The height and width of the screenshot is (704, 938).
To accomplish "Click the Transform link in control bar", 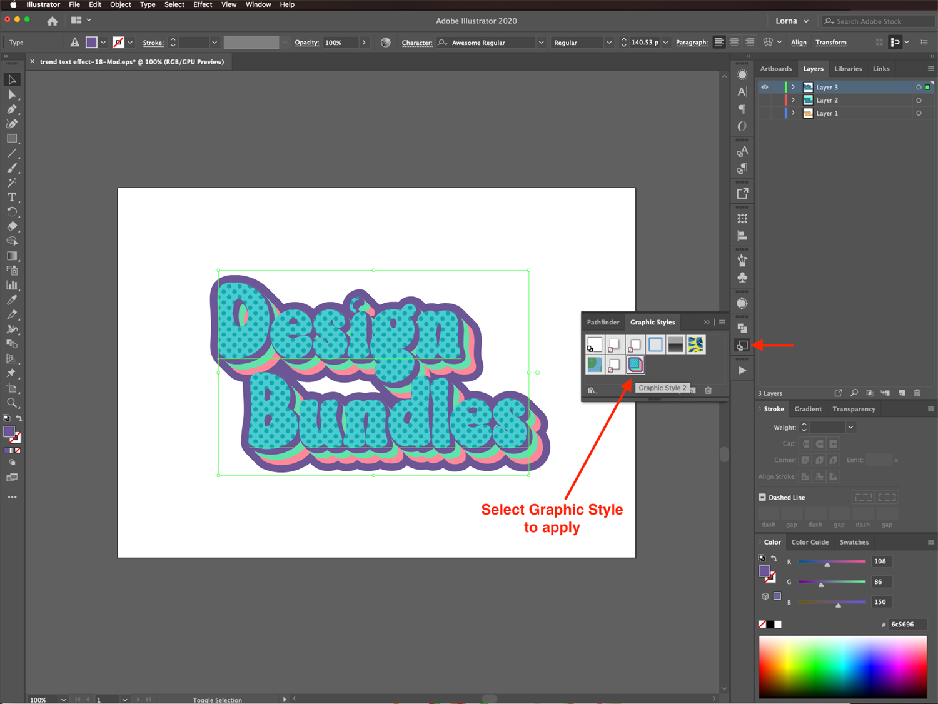I will 831,43.
